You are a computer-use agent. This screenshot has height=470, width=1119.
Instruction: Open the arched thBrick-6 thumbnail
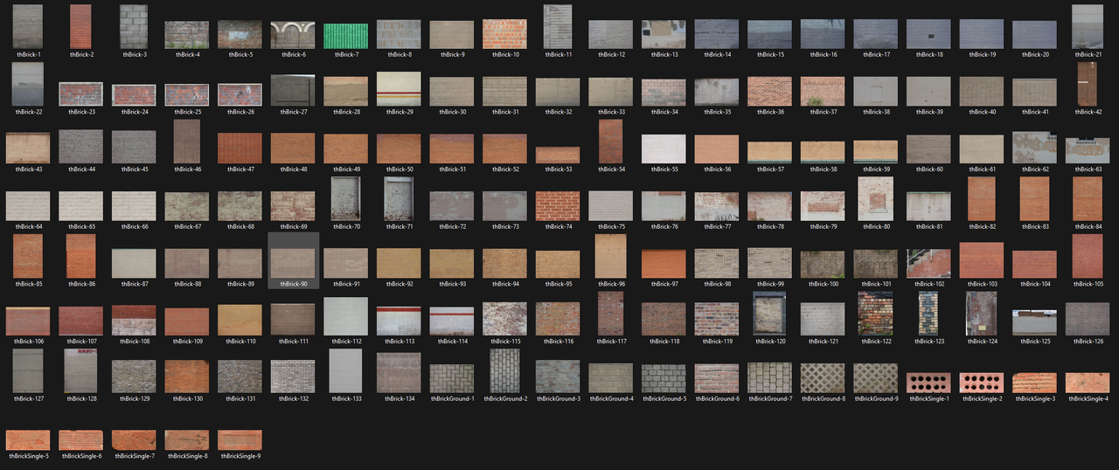point(293,35)
